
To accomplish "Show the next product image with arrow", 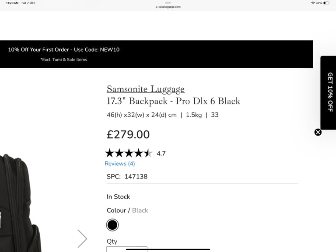I will [82, 238].
